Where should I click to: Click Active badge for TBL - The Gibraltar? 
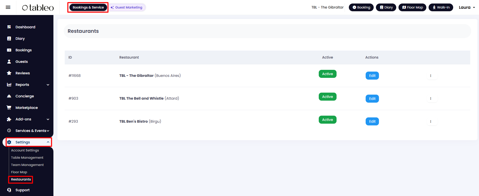[328, 74]
